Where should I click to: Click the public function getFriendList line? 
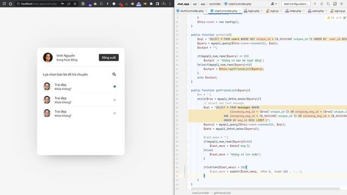[221, 90]
